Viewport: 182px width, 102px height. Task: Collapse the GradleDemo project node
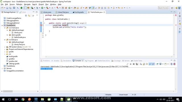click(x=2, y=25)
